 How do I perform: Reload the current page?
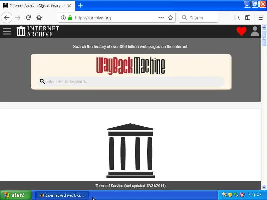click(28, 18)
